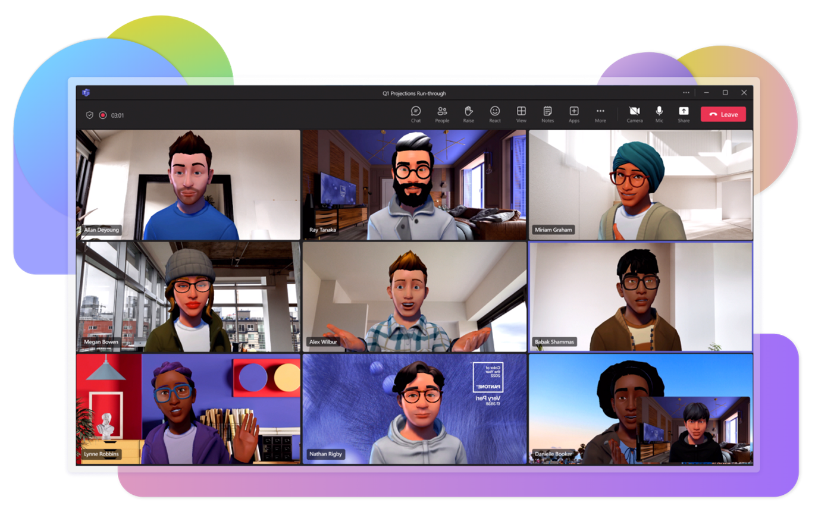Open the meeting Notes

(x=548, y=114)
